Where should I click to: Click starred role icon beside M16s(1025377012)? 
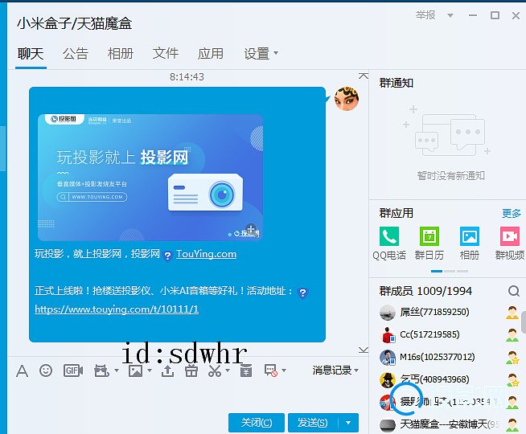pyautogui.click(x=512, y=358)
